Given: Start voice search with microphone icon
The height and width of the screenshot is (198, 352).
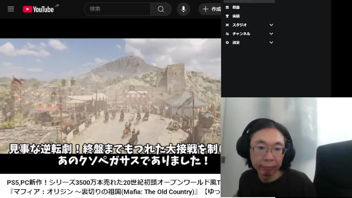Looking at the screenshot, I should [x=183, y=9].
